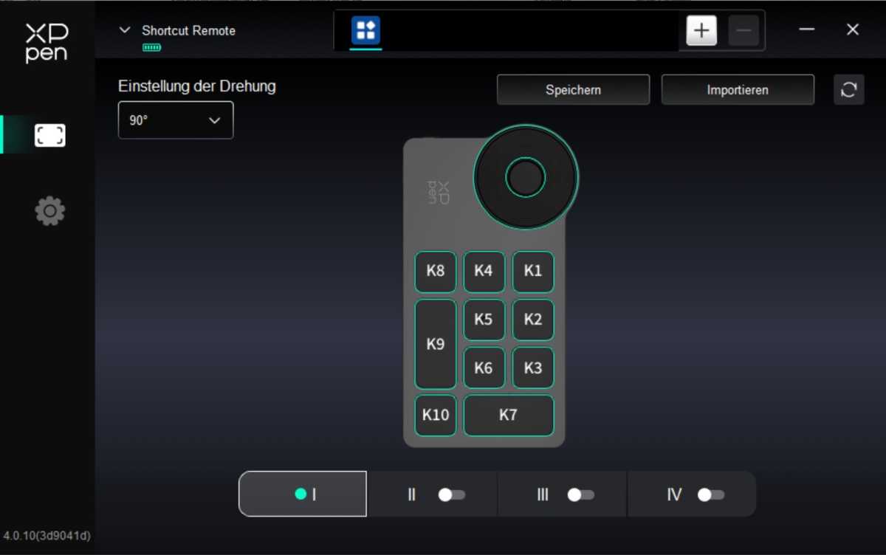
Task: Open the gear settings in sidebar
Action: pyautogui.click(x=49, y=211)
